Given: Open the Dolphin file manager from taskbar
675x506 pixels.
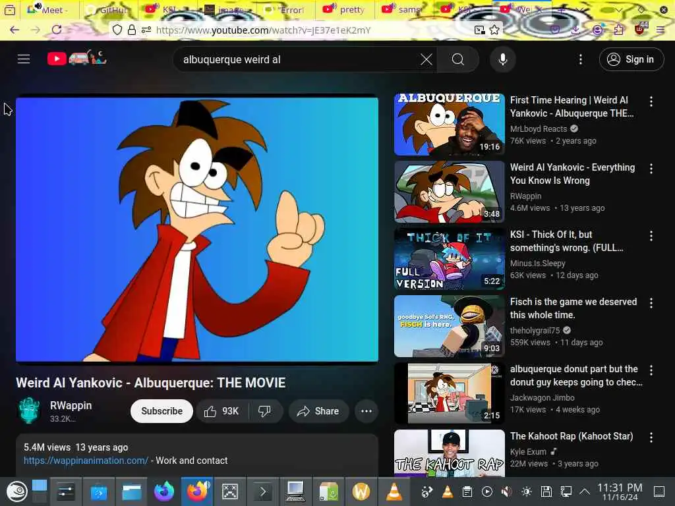Looking at the screenshot, I should (132, 492).
